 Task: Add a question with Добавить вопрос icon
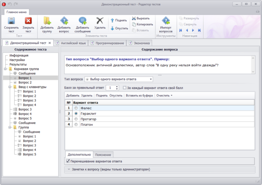click(64, 21)
